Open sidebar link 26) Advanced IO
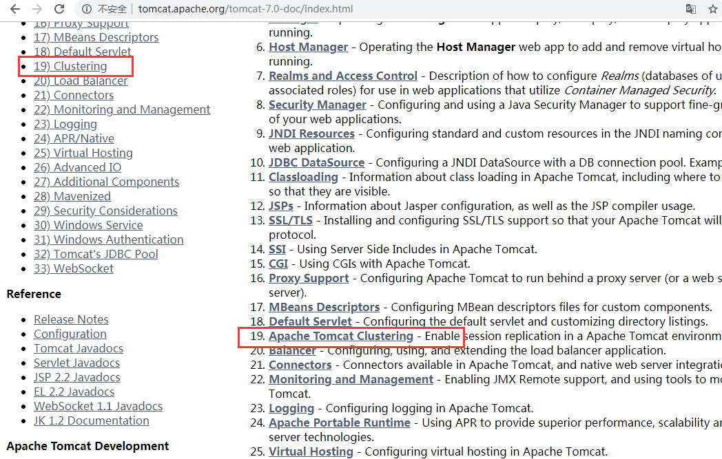The height and width of the screenshot is (459, 722). [77, 167]
